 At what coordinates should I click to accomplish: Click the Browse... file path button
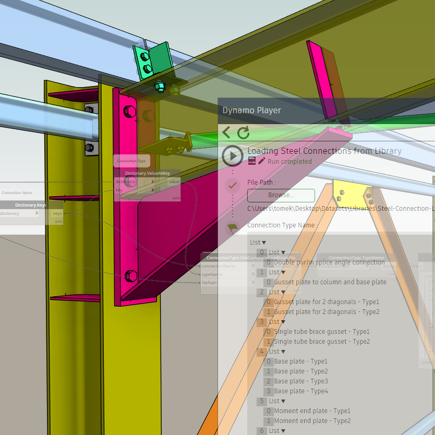(281, 195)
